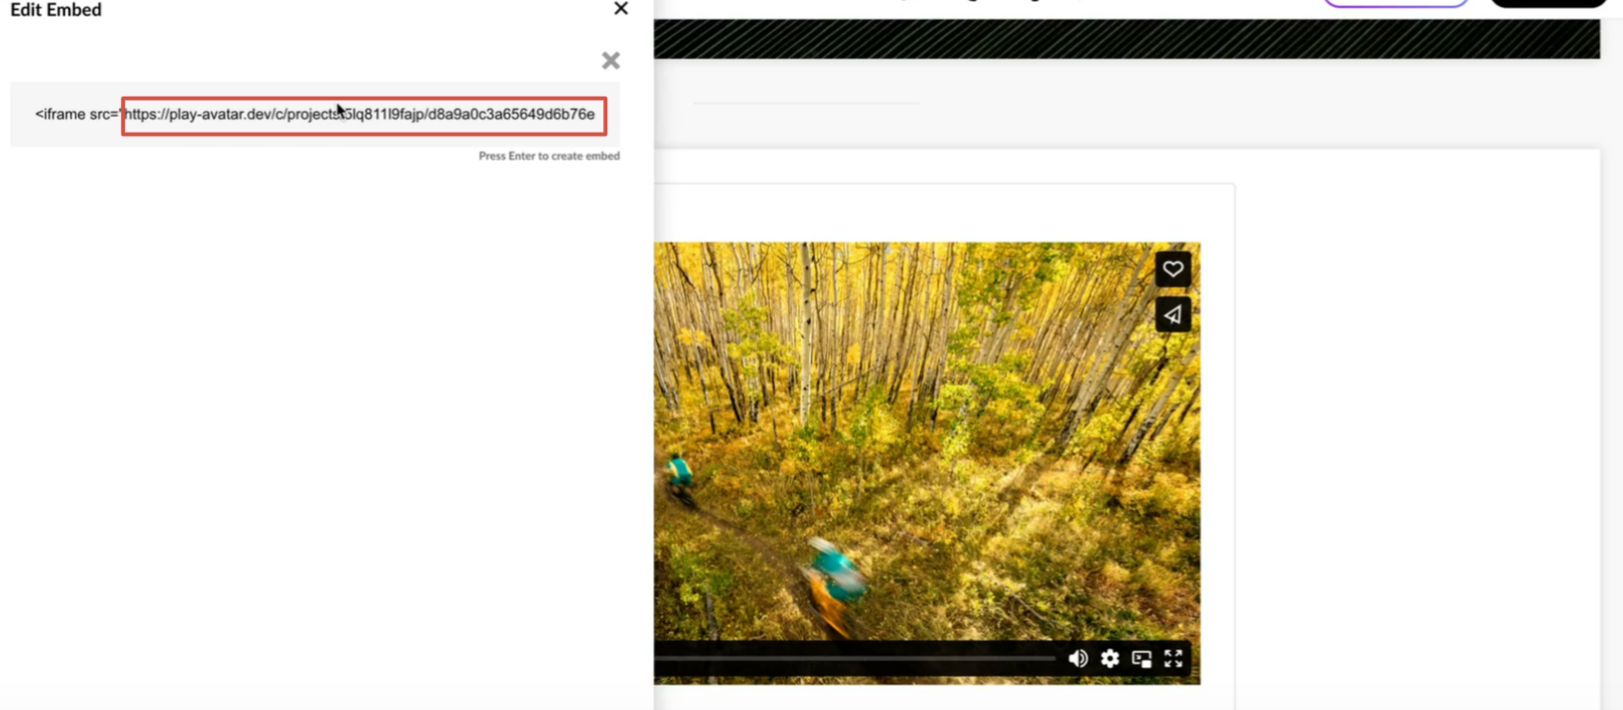
Task: Click the "<iframe src=" code prefix
Action: 75,115
